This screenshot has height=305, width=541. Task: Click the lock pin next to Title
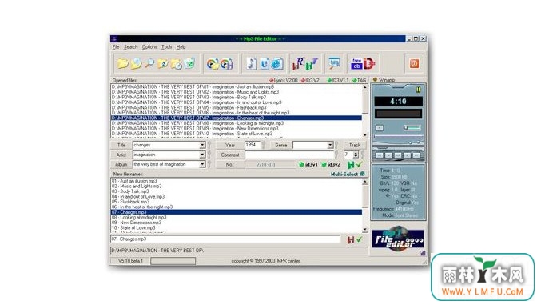click(x=209, y=145)
